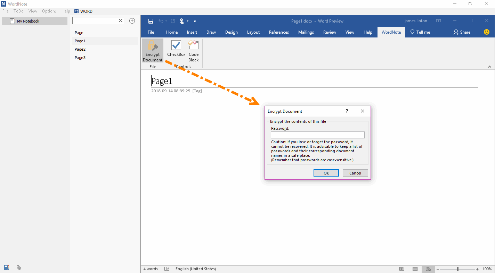Click the 4 words status bar count
Screen dimensions: 495x273
click(x=151, y=269)
